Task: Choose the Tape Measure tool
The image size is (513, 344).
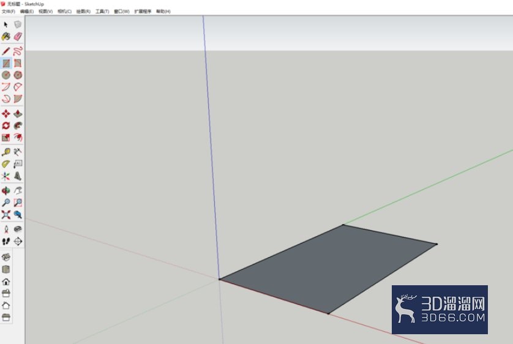Action: coord(6,152)
